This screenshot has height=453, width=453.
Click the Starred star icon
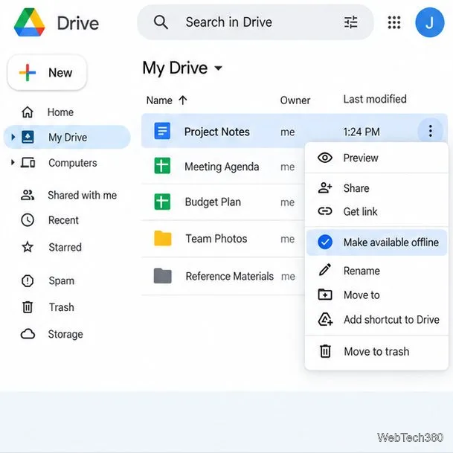[x=28, y=247]
